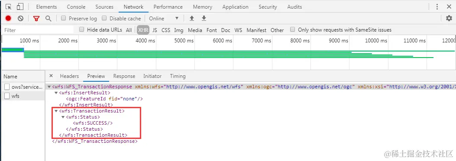Open the Performance tab
Image resolution: width=456 pixels, height=161 pixels.
pos(168,6)
